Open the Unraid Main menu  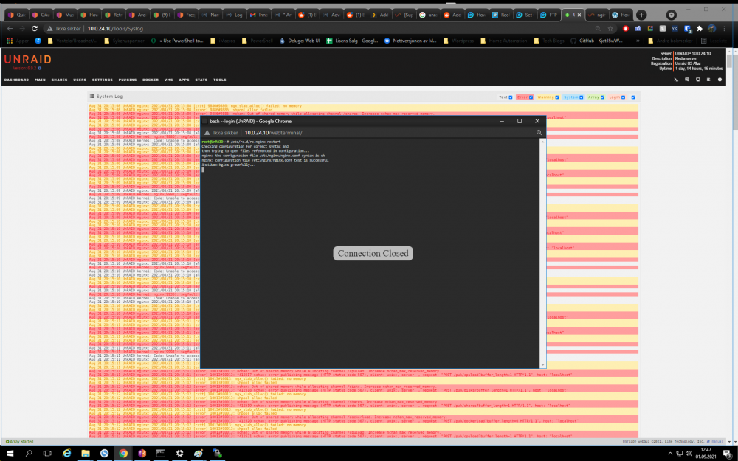pyautogui.click(x=40, y=80)
